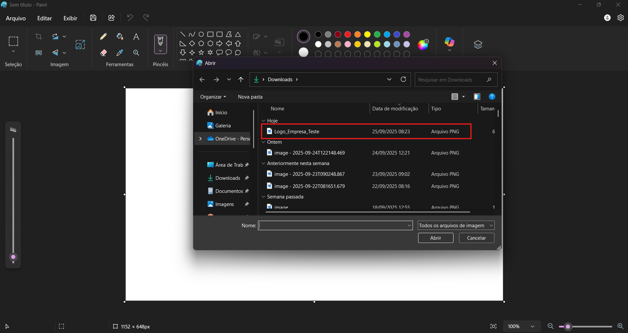Click the Abrir button
Screen dimensions: 628x333
(435, 238)
